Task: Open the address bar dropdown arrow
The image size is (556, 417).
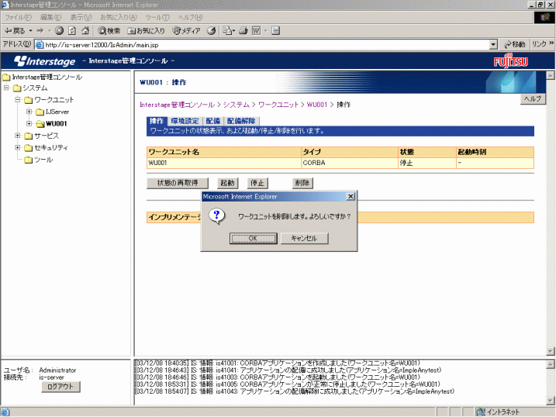Action: [x=493, y=45]
